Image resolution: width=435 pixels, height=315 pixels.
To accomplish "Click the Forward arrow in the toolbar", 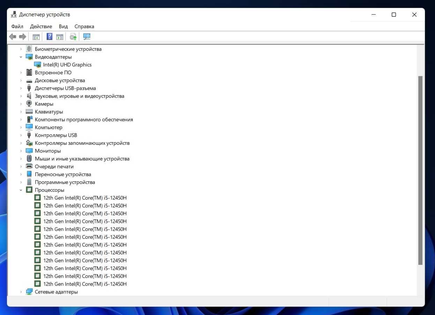I will point(23,37).
